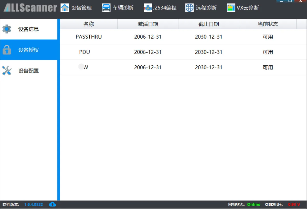The width and height of the screenshot is (307, 209).
Task: Click PDU activation date 2006-12-31
Action: point(148,52)
